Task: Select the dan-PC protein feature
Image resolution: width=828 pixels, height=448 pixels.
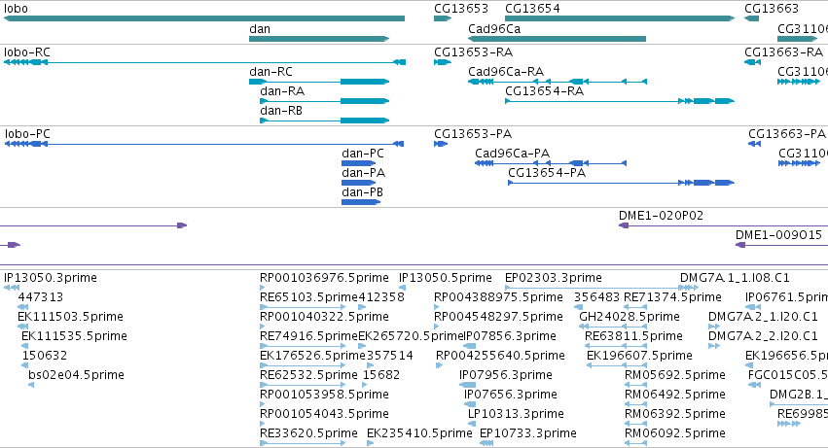Action: [359, 163]
